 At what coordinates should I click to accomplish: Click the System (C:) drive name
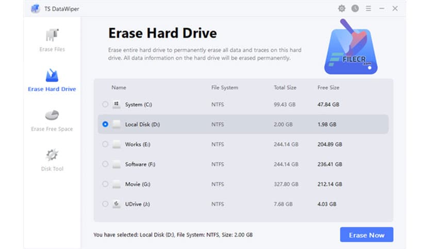[x=139, y=104]
